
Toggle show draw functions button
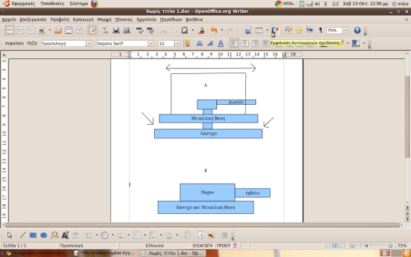pyautogui.click(x=275, y=30)
